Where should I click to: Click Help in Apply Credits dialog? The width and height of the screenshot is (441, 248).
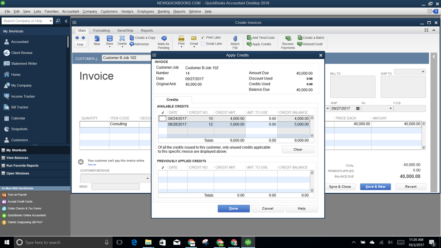click(x=302, y=208)
